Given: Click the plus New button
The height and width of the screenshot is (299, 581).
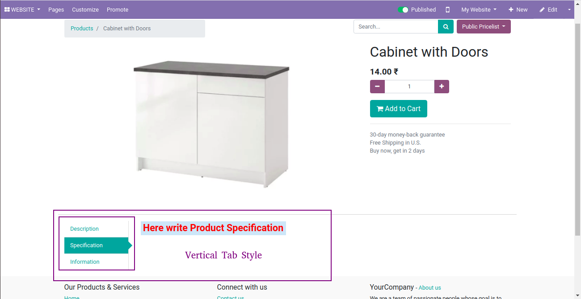Looking at the screenshot, I should tap(518, 9).
